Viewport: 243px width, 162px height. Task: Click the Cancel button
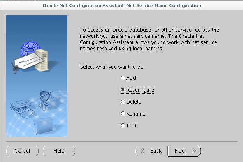point(22,151)
